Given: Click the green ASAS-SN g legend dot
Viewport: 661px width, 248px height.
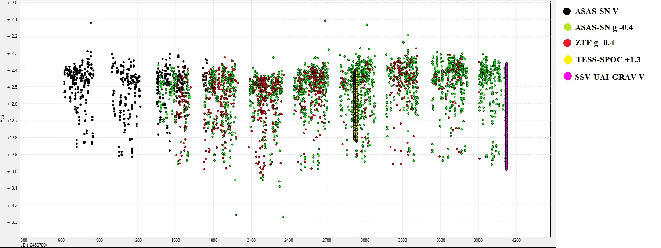Looking at the screenshot, I should (567, 27).
